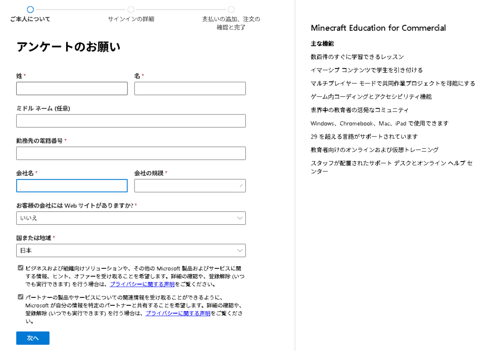Select the 支払いの追加、注文の確認と完了 step
The image size is (487, 351).
point(231,19)
